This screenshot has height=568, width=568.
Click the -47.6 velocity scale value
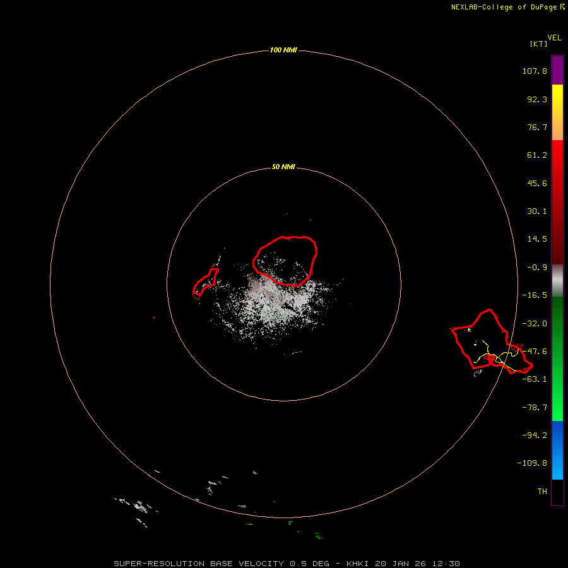(x=535, y=352)
